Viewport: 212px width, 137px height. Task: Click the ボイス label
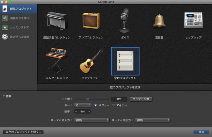(x=125, y=37)
